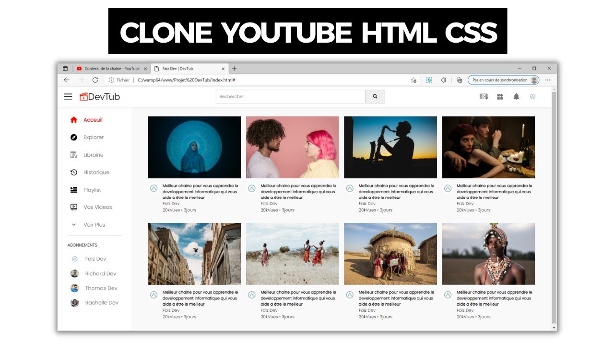Screen dimensions: 614x345
Task: Click the Vos Videos play icon
Action: click(74, 207)
